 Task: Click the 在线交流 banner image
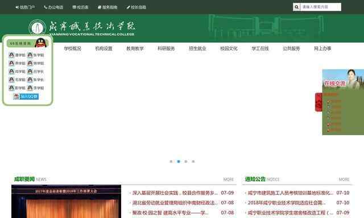tap(343, 79)
